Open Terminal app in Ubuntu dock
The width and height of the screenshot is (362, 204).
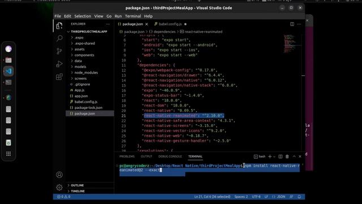(8, 82)
